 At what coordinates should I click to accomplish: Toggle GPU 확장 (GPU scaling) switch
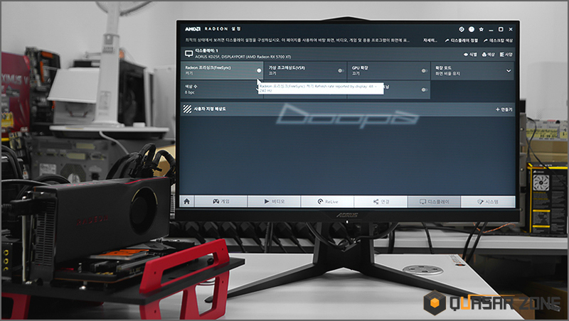(424, 70)
